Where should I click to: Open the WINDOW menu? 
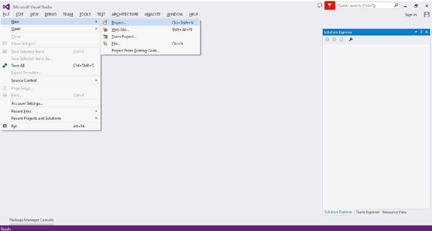click(175, 14)
